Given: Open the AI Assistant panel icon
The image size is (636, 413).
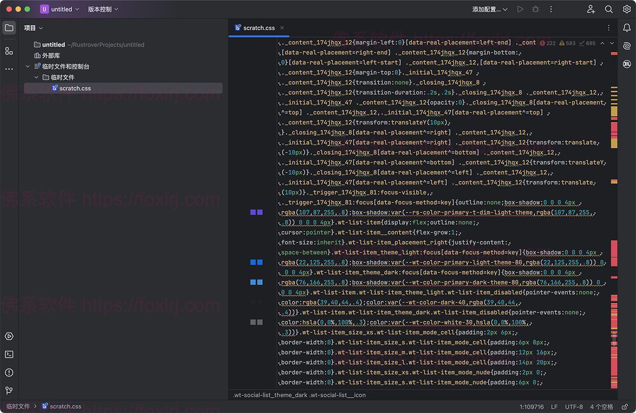Looking at the screenshot, I should 626,46.
